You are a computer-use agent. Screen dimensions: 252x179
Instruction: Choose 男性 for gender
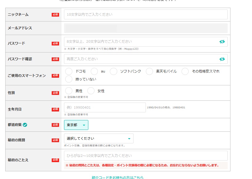[x=69, y=91]
